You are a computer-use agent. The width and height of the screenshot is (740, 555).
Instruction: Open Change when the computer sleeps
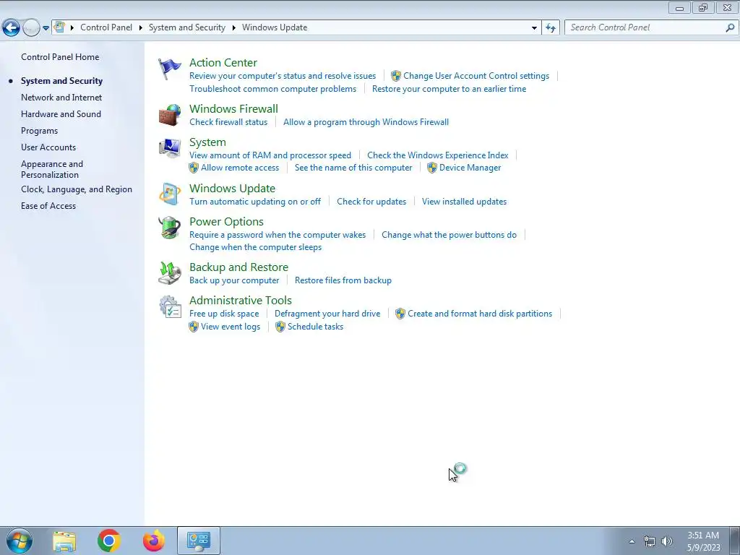click(x=255, y=247)
